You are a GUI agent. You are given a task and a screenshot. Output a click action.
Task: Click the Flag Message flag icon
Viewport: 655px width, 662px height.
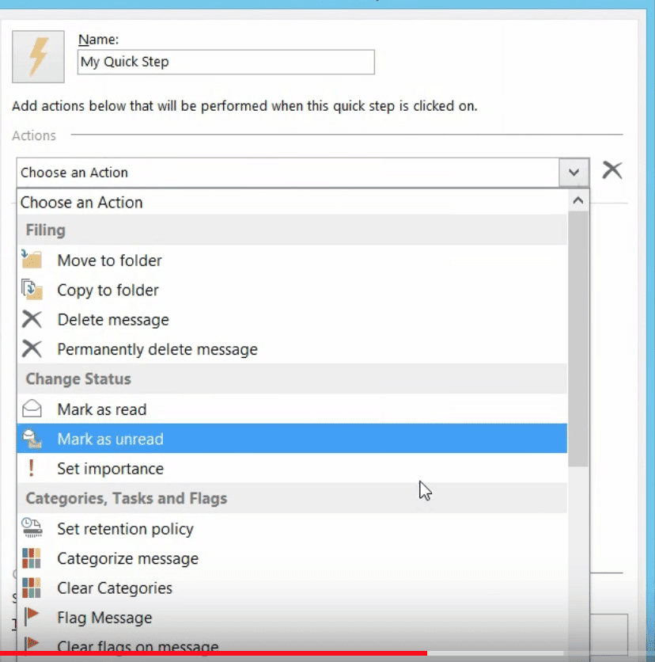(32, 618)
